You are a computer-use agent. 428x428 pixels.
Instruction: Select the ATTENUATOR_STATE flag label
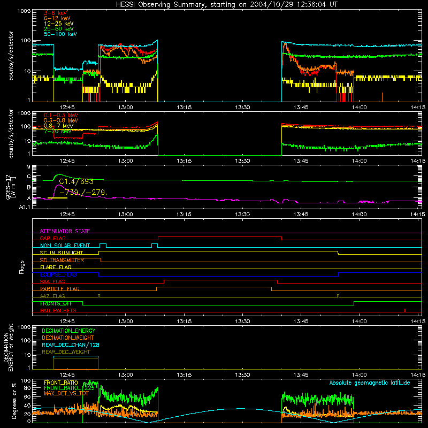click(x=65, y=231)
